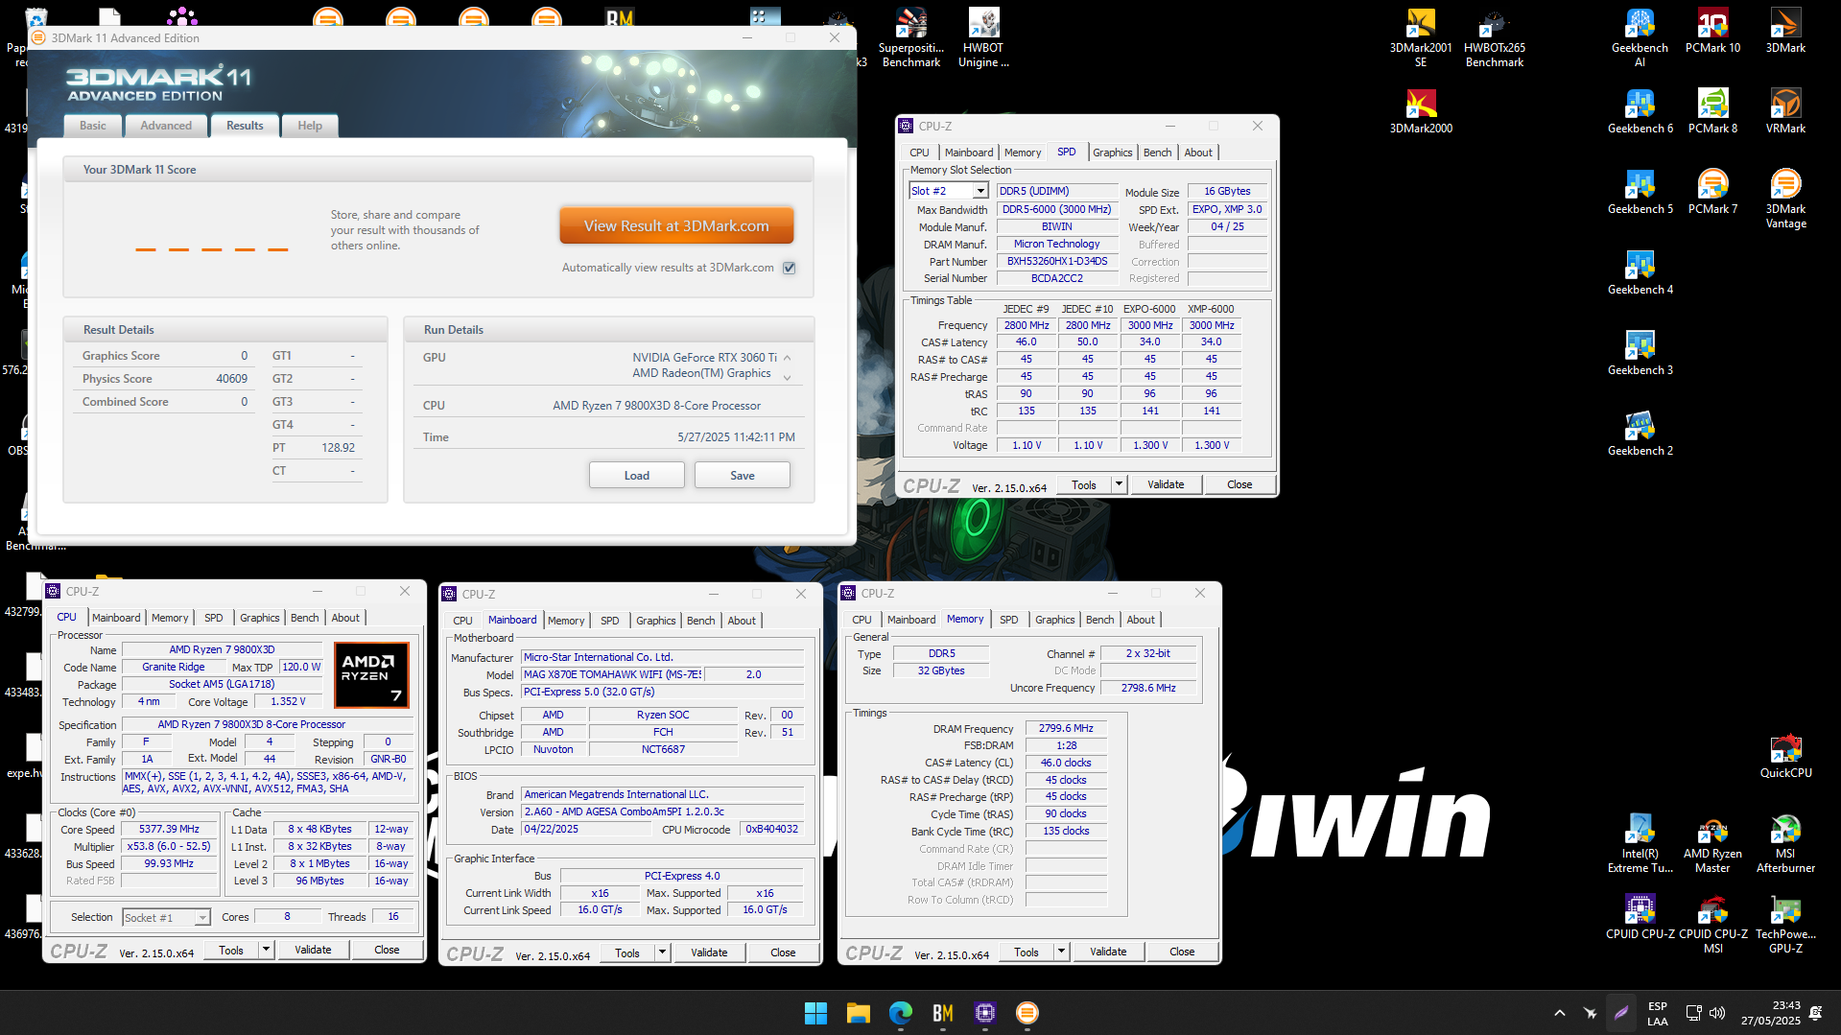Viewport: 1841px width, 1035px height.
Task: Open the Geekbench 3 desktop icon
Action: tap(1640, 353)
